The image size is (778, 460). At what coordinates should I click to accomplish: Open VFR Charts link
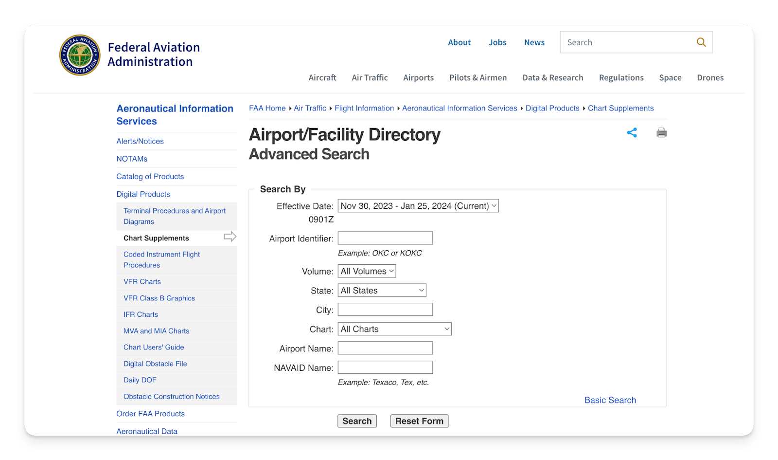(x=142, y=282)
